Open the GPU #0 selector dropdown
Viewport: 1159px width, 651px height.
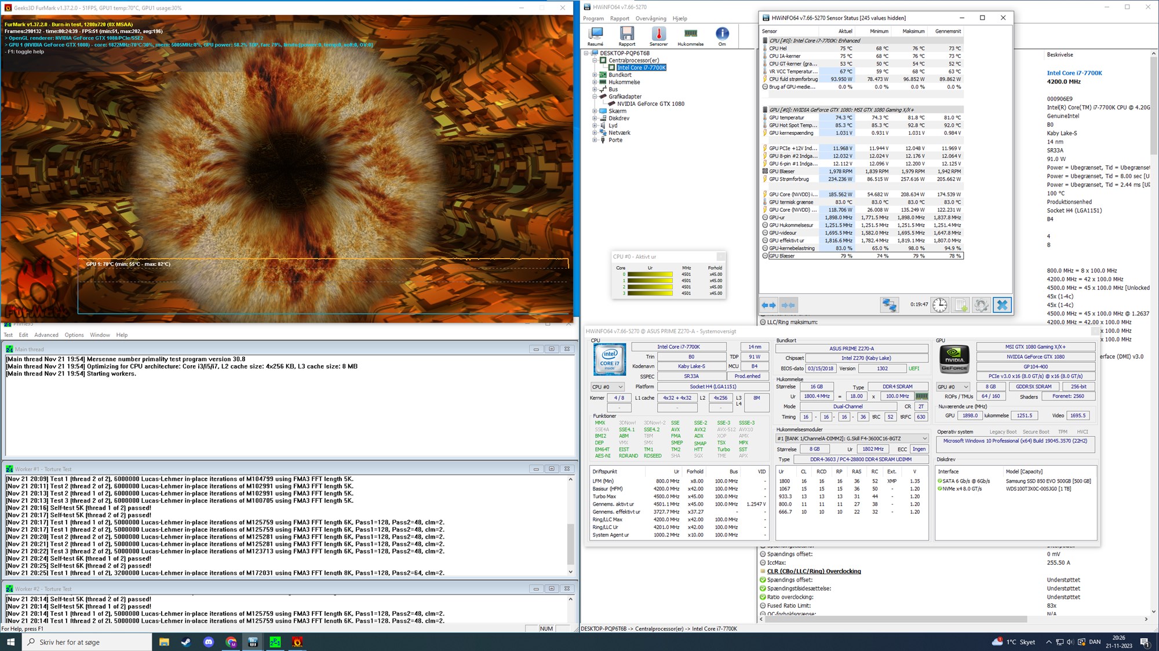click(953, 387)
